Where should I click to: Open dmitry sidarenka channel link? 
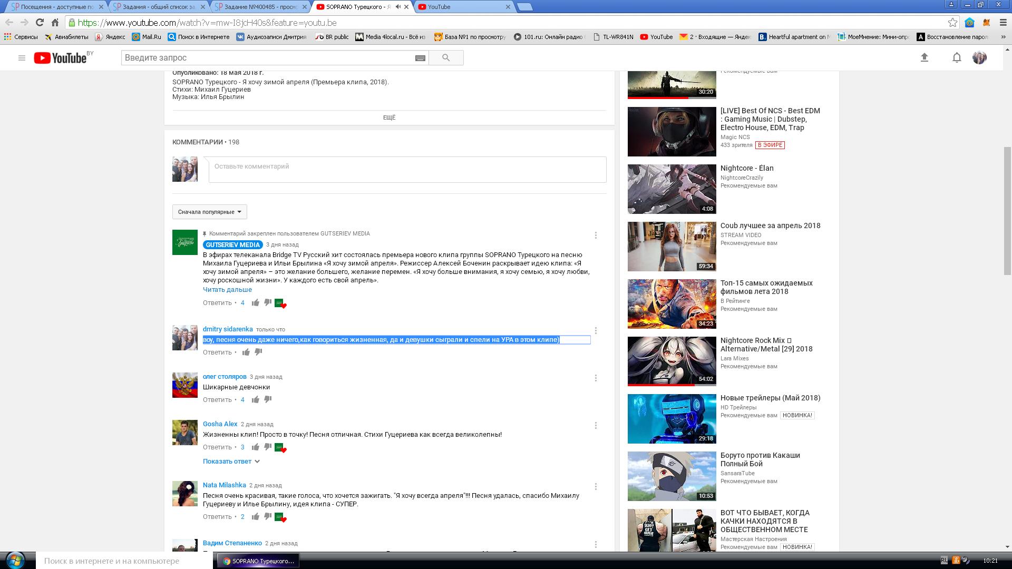point(228,329)
